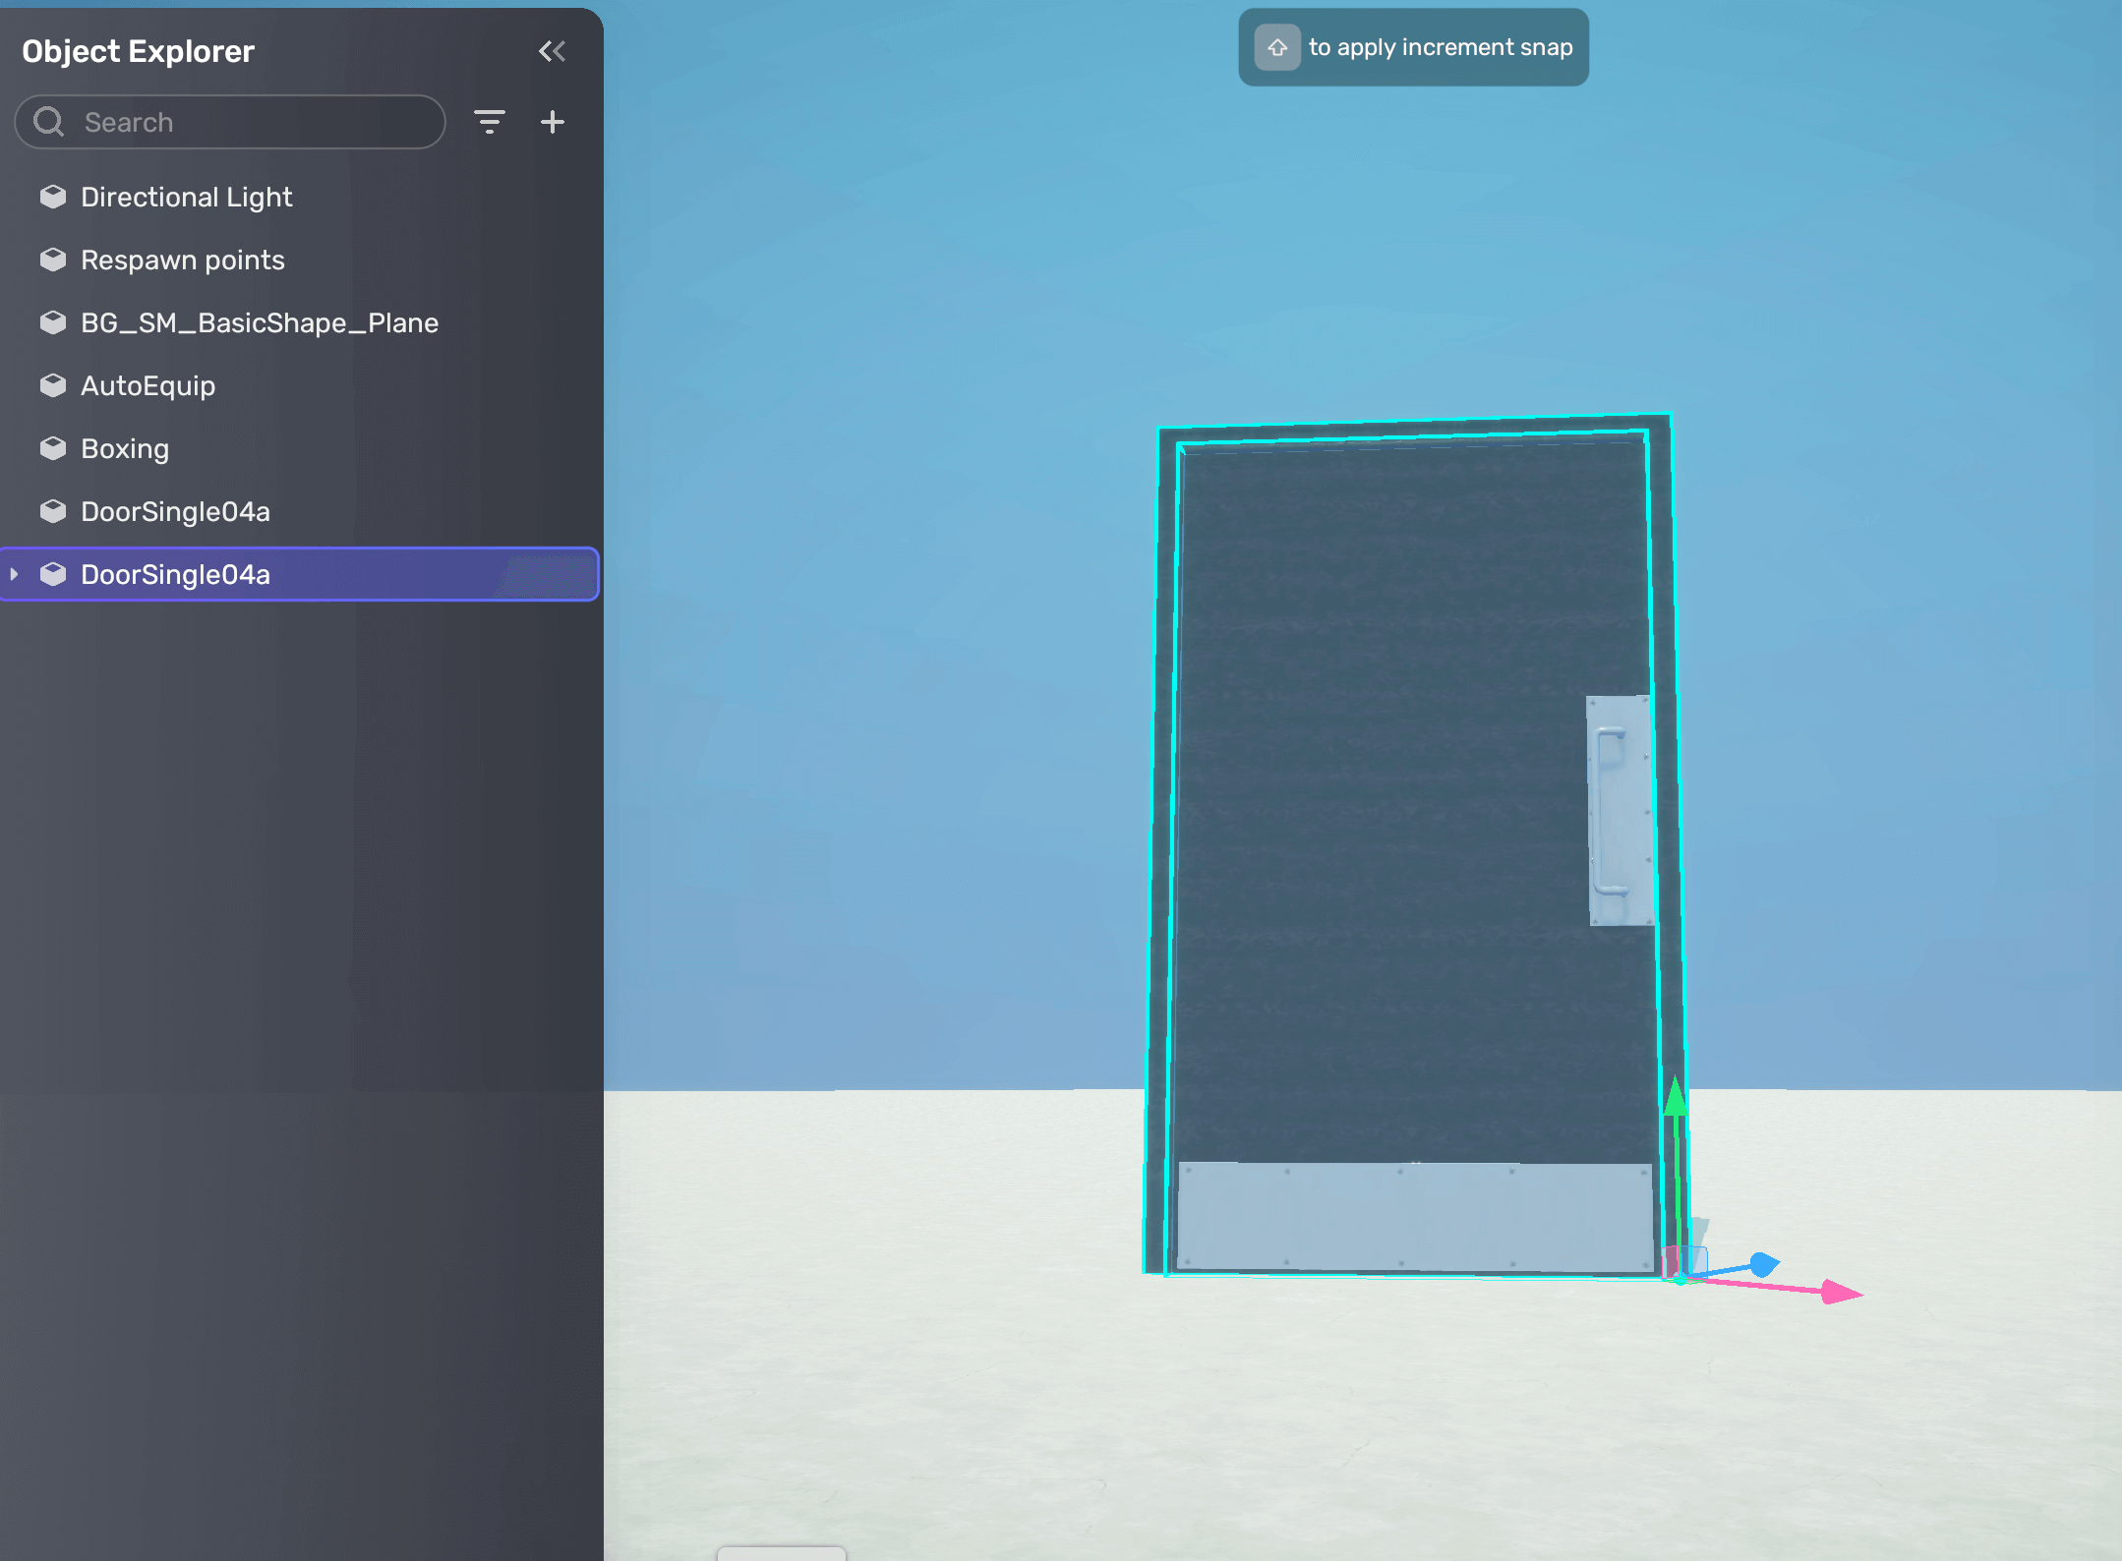The width and height of the screenshot is (2122, 1561).
Task: Select the unselected DoorSingle04a entry
Action: click(175, 511)
